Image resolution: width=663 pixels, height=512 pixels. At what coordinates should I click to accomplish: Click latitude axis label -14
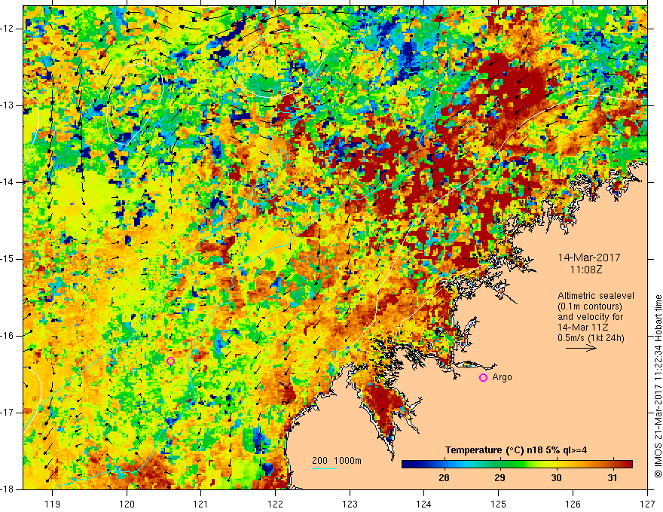pos(8,182)
